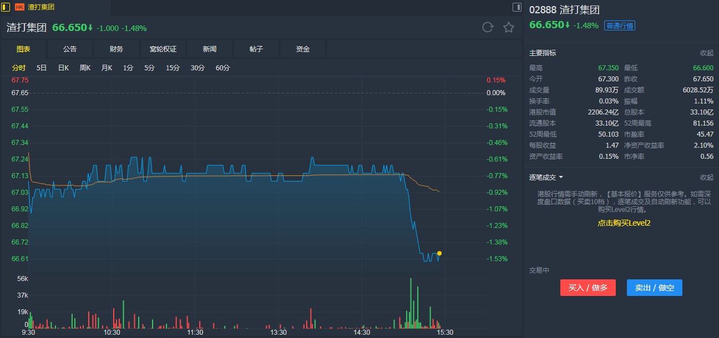
Task: Click the 点击购买Level2 link
Action: tap(624, 223)
